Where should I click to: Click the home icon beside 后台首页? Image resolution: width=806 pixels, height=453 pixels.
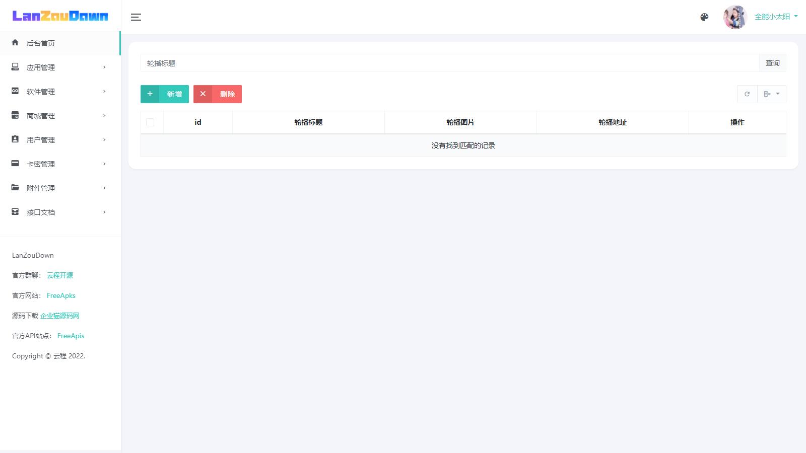(15, 43)
